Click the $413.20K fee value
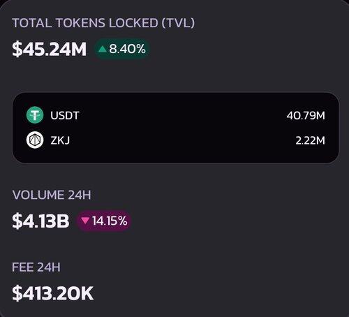 click(x=53, y=293)
